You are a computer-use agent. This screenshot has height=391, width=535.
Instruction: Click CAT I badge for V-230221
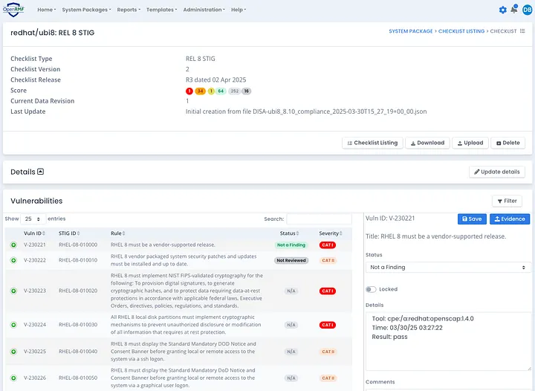[x=328, y=245]
